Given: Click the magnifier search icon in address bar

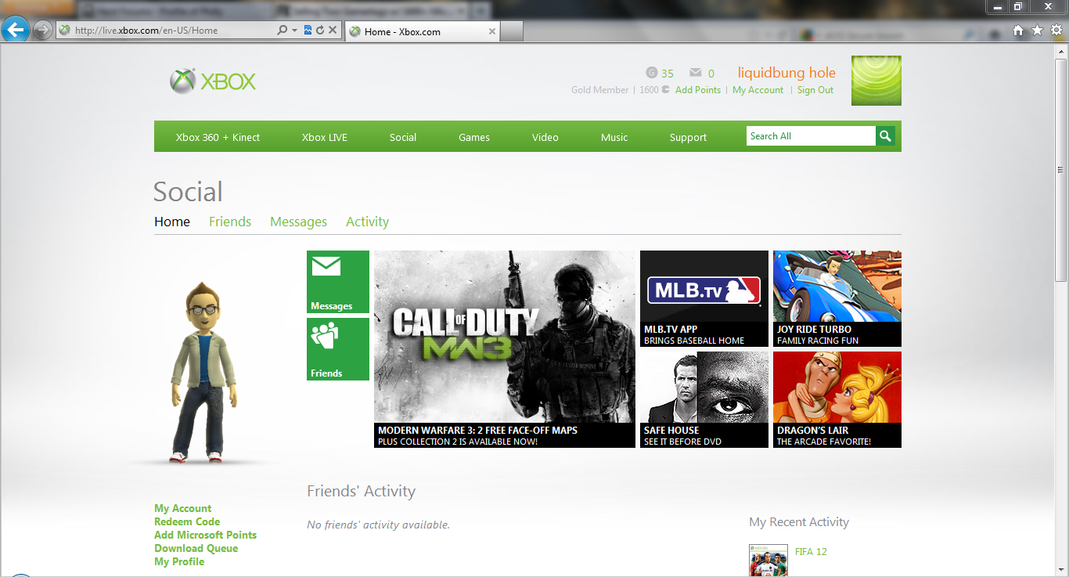Looking at the screenshot, I should (283, 31).
